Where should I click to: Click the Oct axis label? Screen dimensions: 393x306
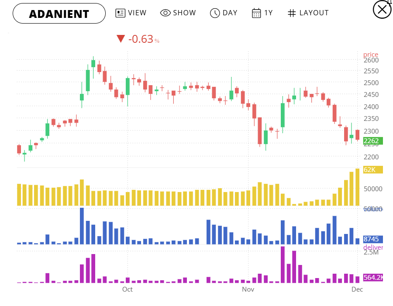(127, 289)
